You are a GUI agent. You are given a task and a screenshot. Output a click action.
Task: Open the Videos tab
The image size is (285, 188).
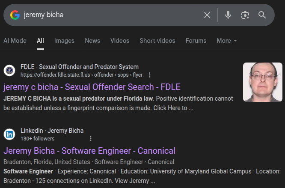(x=120, y=41)
